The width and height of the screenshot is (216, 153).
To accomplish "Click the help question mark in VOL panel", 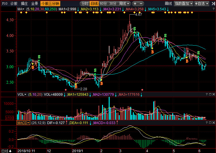I will 207,94.
